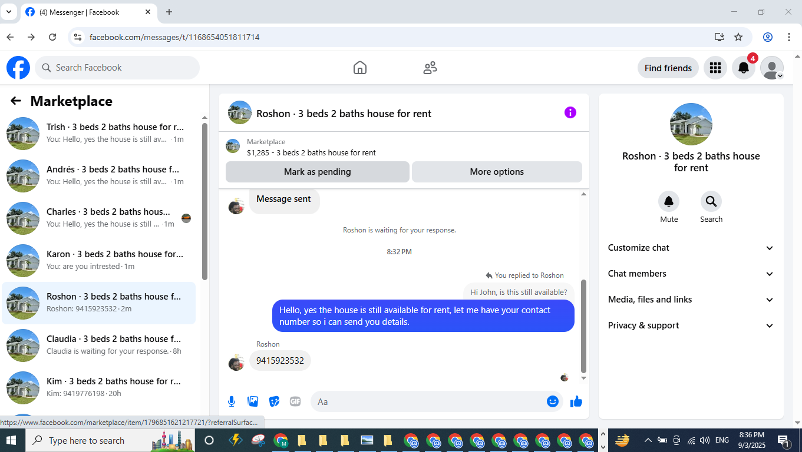Open Chrome profile icon
This screenshot has height=452, width=802.
768,37
